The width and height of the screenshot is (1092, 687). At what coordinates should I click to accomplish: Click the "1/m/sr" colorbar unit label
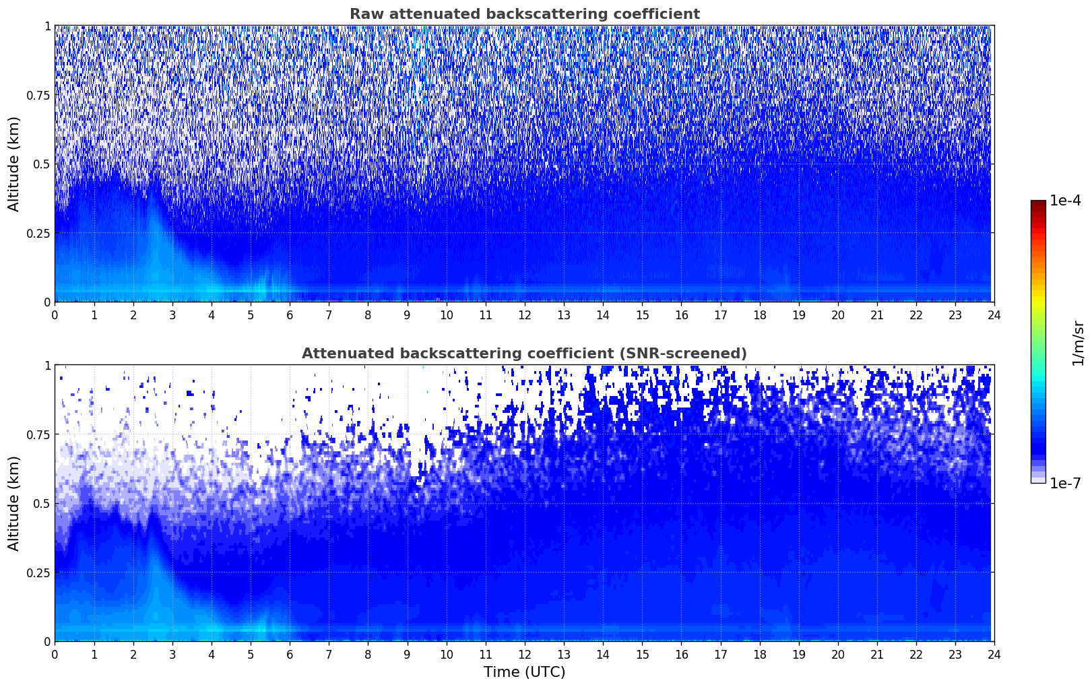click(1078, 342)
